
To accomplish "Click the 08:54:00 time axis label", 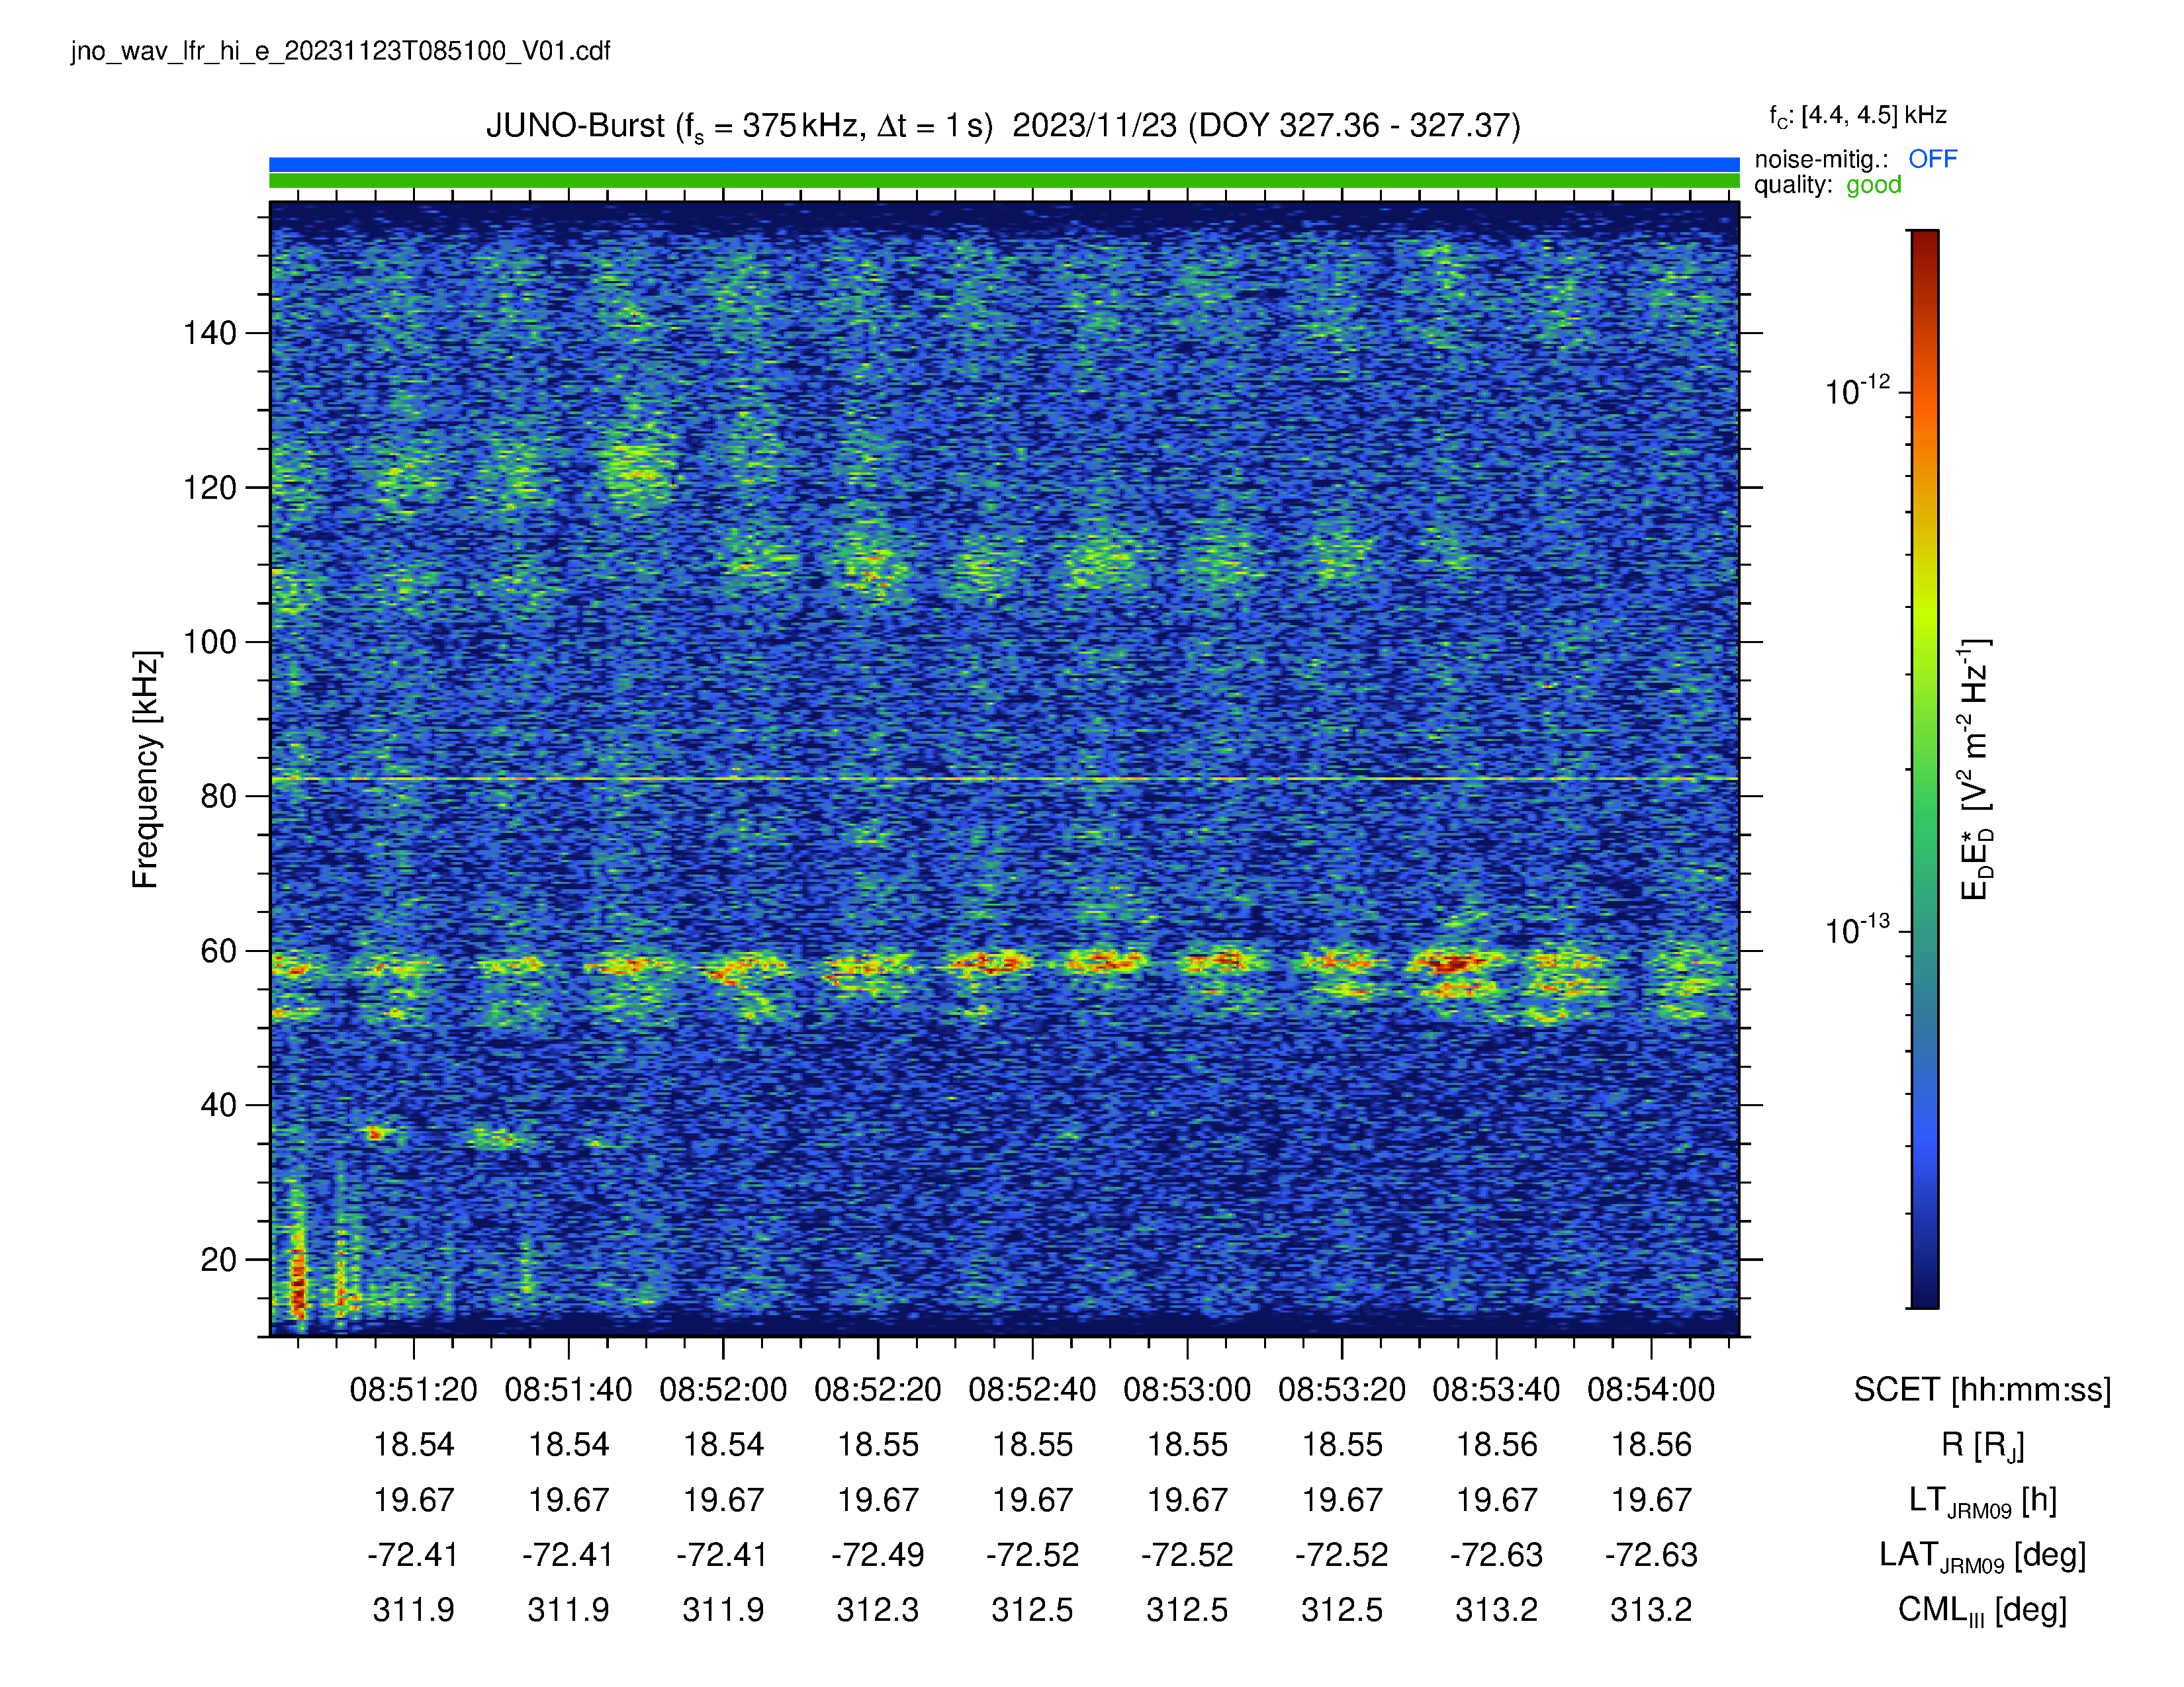I will pos(1651,1389).
